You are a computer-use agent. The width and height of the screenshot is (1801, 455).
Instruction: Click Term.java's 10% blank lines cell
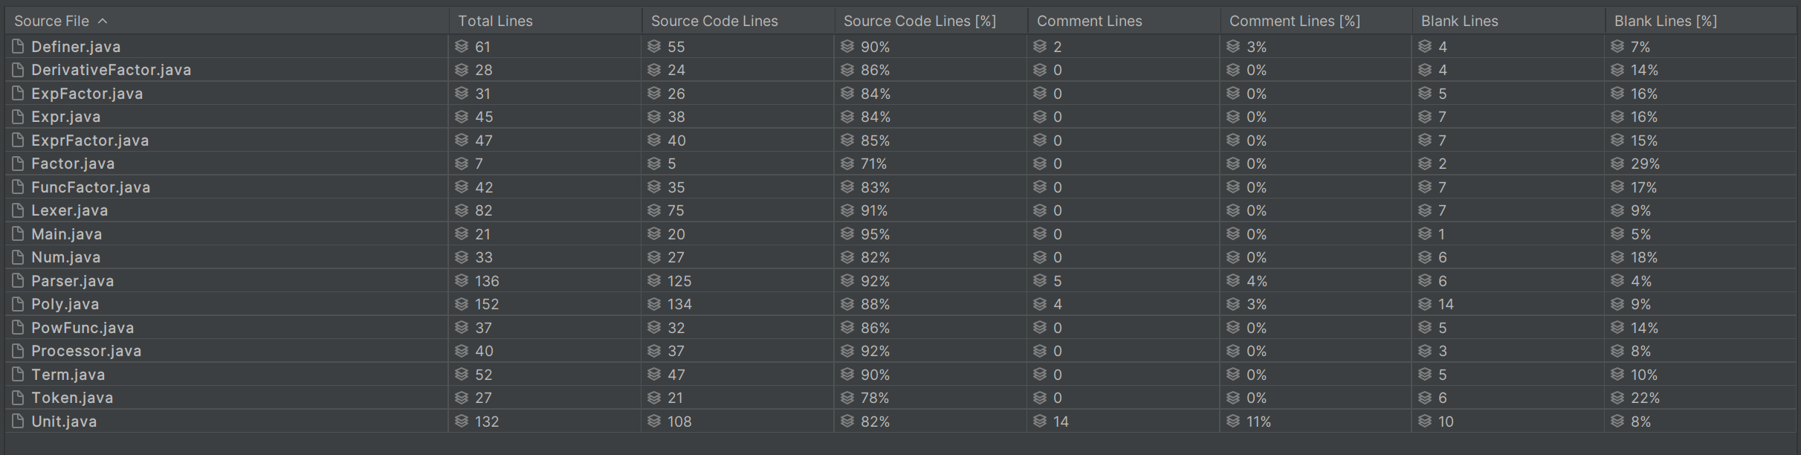[x=1701, y=374]
